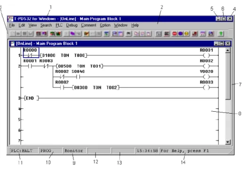Image resolution: width=242 pixels, height=169 pixels.
Task: Click the Main Program Block document icon
Action: (13, 44)
